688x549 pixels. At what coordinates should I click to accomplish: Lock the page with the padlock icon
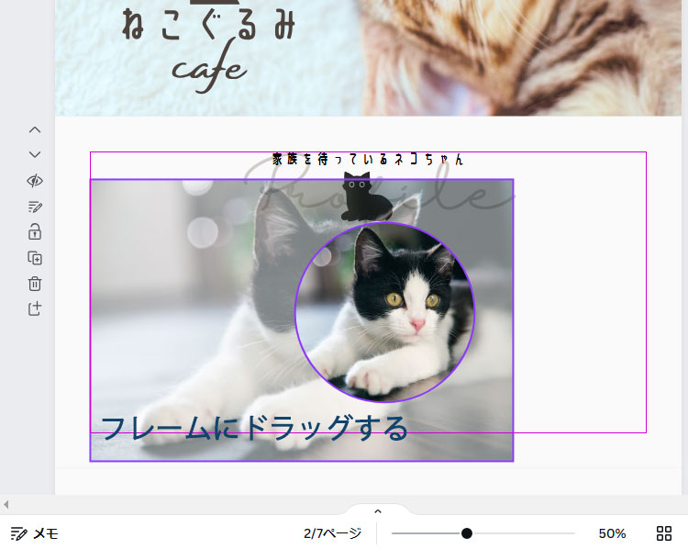[x=35, y=231]
